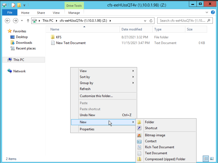Switch to the Home ribbon tab
Image resolution: width=218 pixels, height=163 pixels.
click(25, 13)
